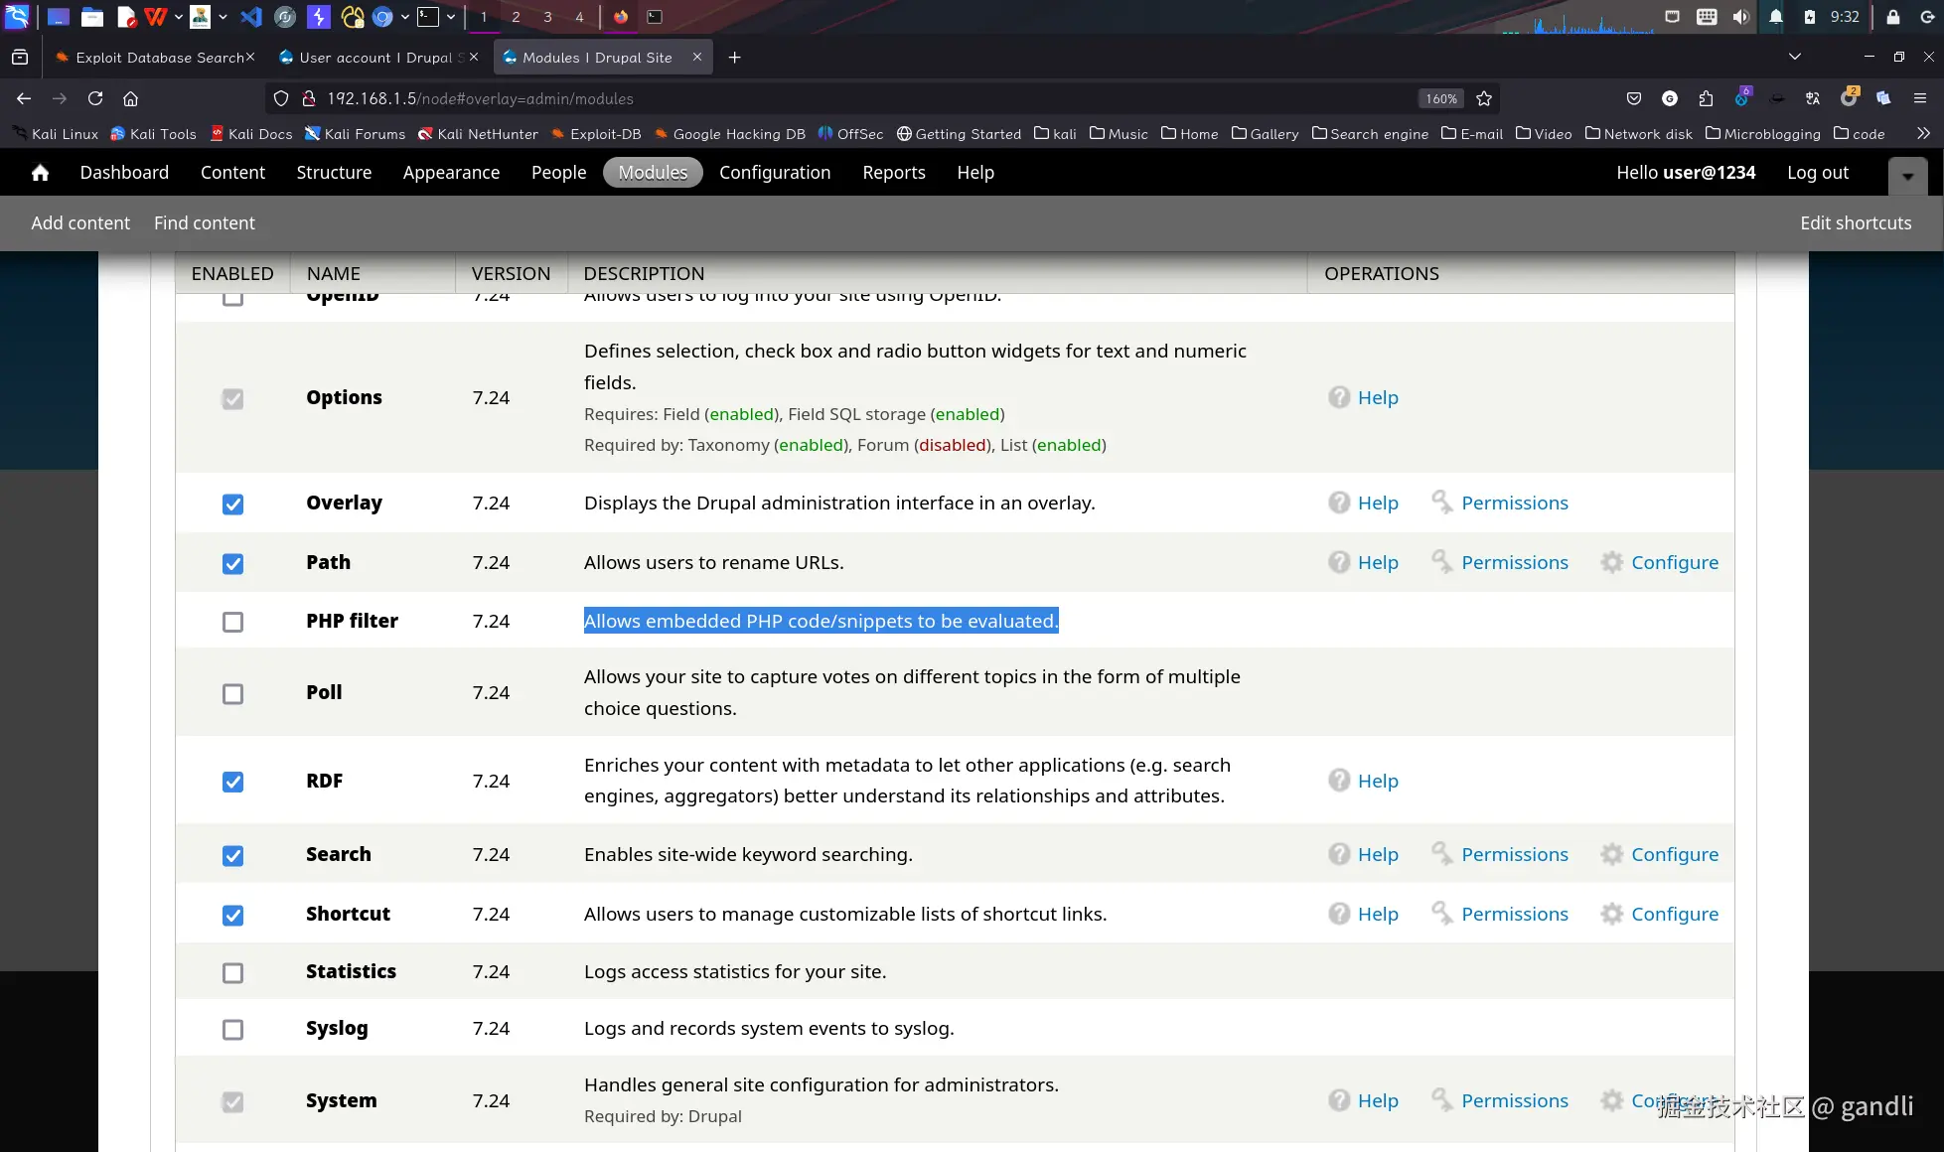Uncheck the Shortcut module checkbox
This screenshot has width=1944, height=1152.
coord(232,915)
